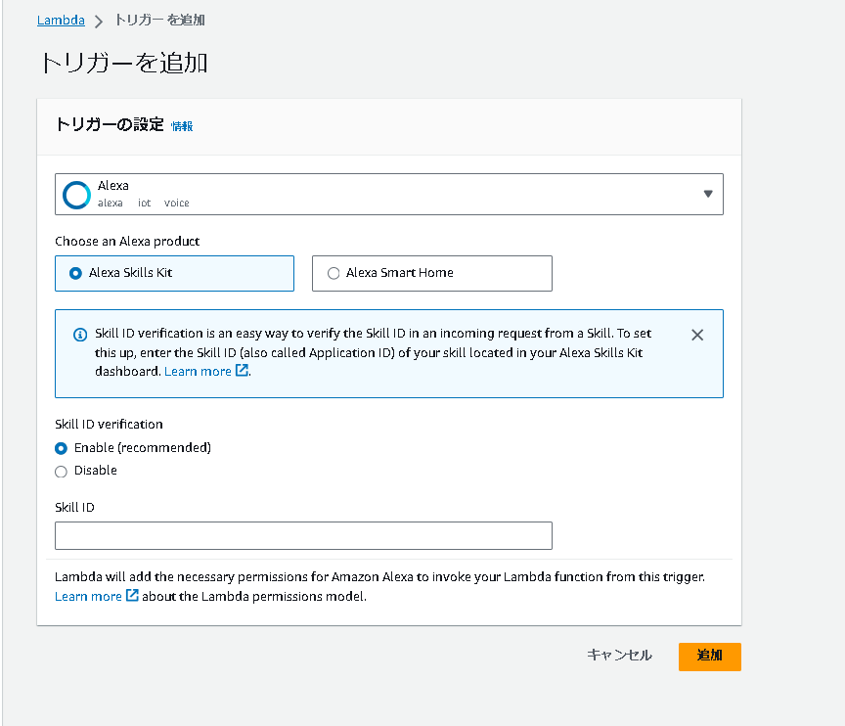Click external link icon after dashboard Learn more
Image resolution: width=845 pixels, height=726 pixels.
coord(243,371)
